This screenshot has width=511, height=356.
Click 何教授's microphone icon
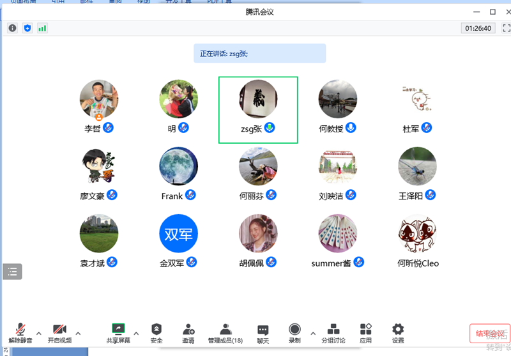coord(351,127)
